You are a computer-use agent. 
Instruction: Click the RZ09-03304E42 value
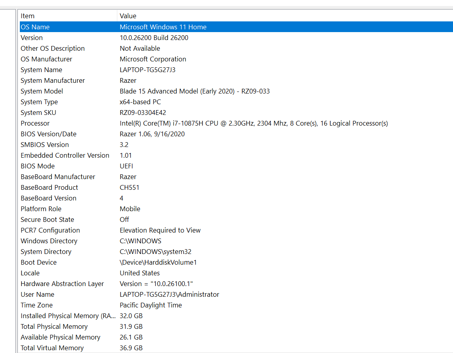tap(143, 113)
